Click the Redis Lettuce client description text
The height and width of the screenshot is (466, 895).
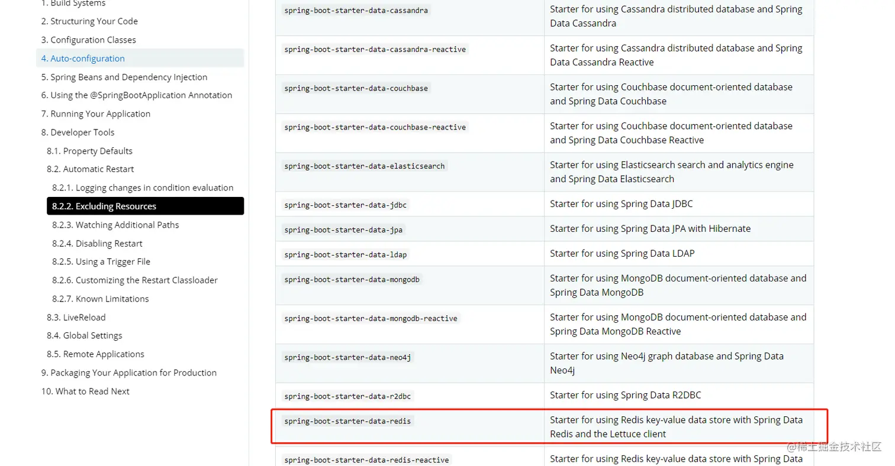677,427
